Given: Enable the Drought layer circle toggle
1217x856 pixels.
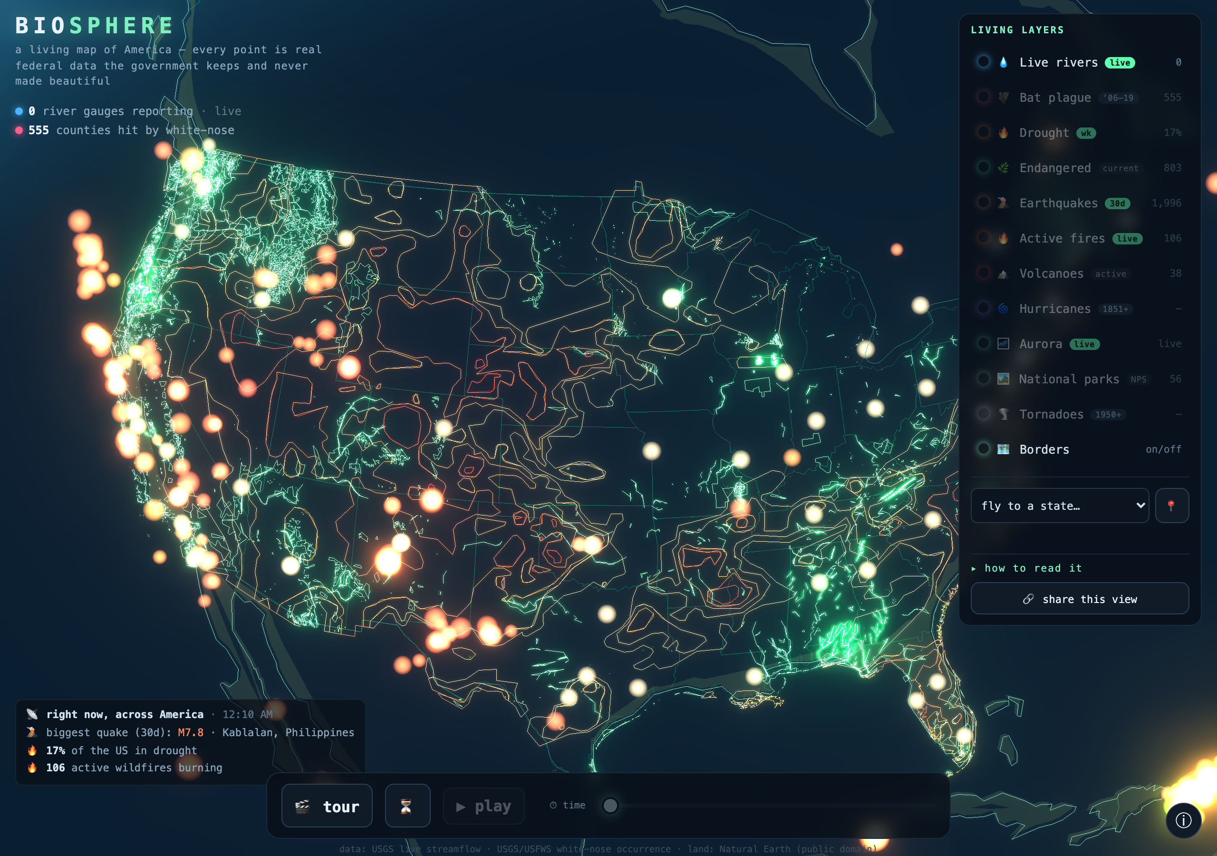Looking at the screenshot, I should (983, 132).
